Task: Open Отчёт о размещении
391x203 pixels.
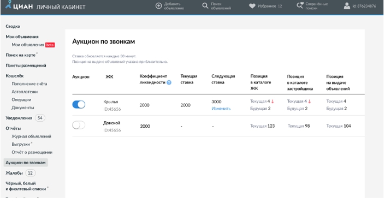Action: (32, 152)
